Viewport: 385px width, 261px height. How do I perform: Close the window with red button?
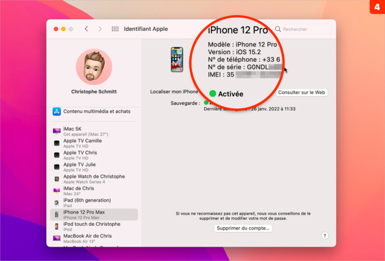(x=56, y=29)
